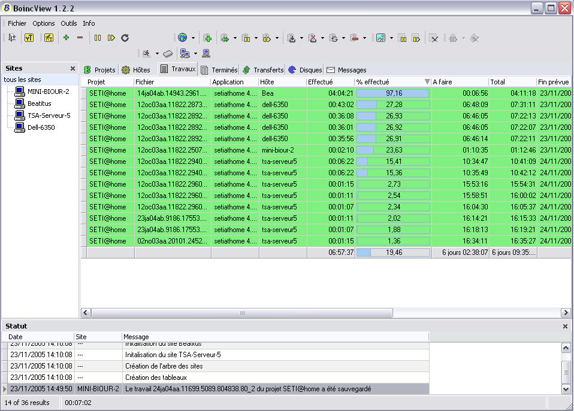Click the document icon with black X
This screenshot has height=411, width=574.
click(433, 38)
